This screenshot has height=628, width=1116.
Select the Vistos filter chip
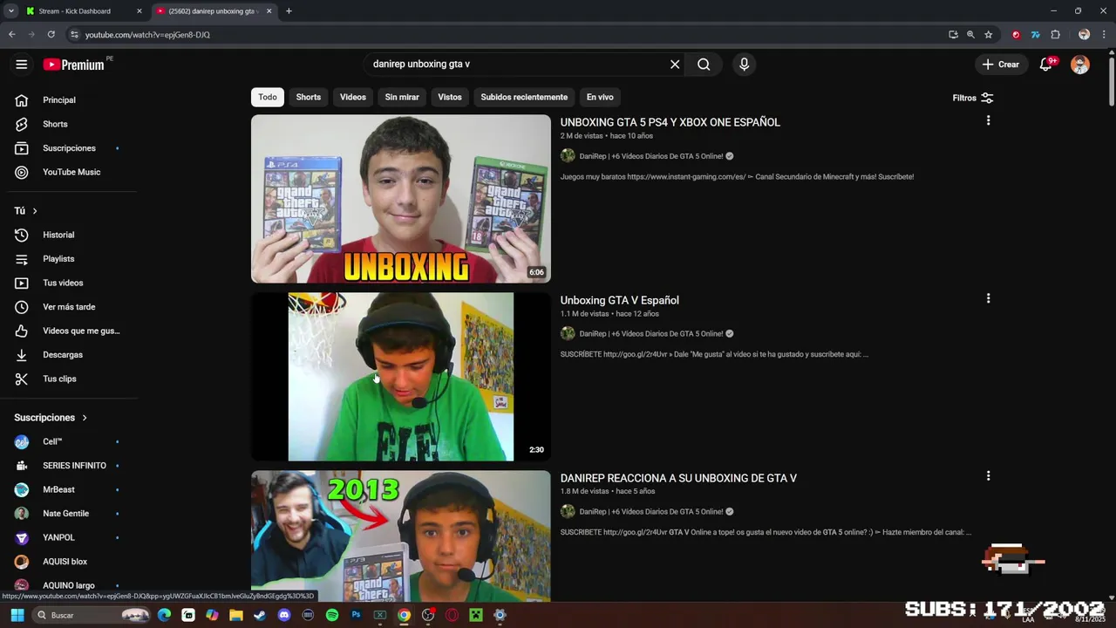pyautogui.click(x=450, y=97)
